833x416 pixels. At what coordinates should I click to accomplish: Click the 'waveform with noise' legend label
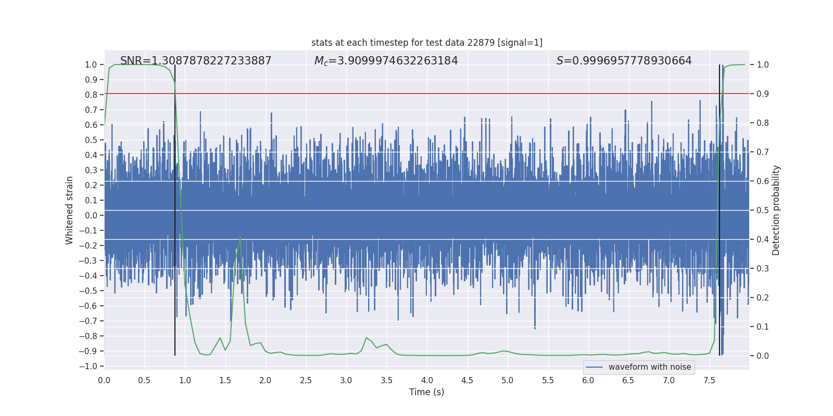pos(649,367)
